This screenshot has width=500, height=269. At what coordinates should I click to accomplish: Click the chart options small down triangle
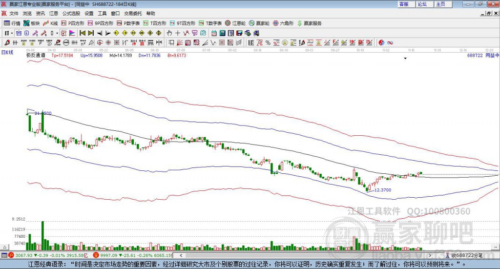(x=405, y=58)
